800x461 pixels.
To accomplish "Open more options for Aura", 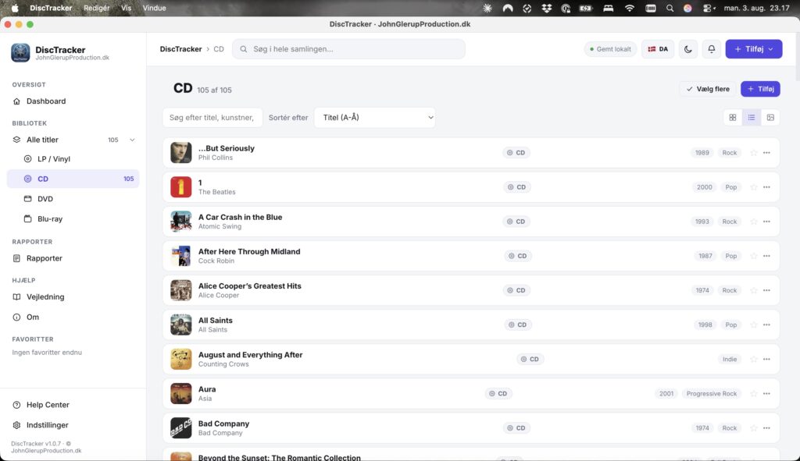I will (x=766, y=394).
